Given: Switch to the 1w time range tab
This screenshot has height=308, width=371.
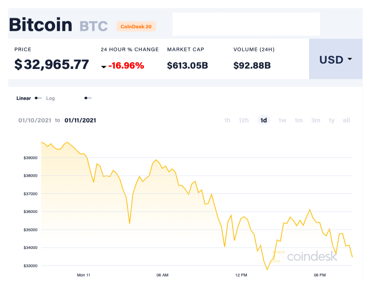Looking at the screenshot, I should pyautogui.click(x=282, y=120).
